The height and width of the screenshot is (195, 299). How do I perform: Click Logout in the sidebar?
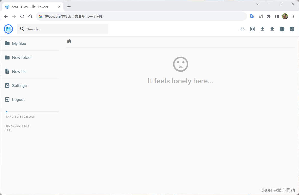tap(18, 99)
